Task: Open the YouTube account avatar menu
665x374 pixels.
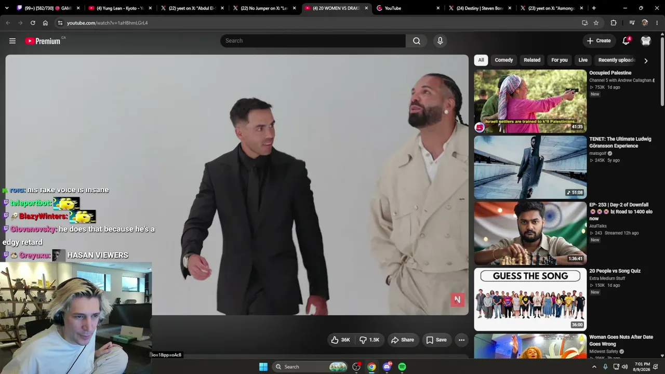Action: point(646,41)
